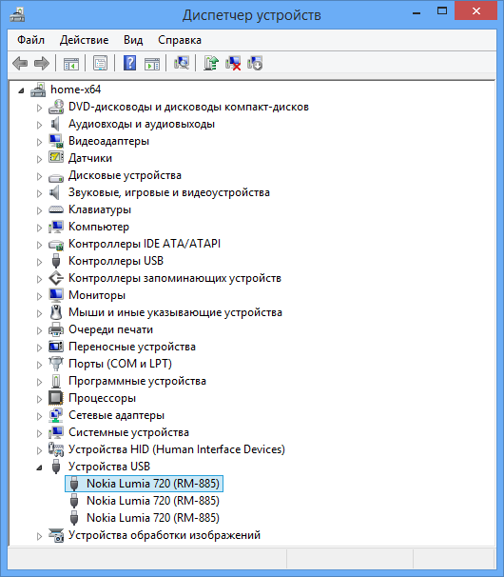Select Сетевые адаптеры tree label
This screenshot has height=577, width=504.
click(117, 415)
